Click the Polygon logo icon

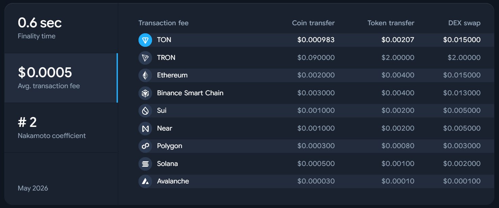tap(145, 146)
